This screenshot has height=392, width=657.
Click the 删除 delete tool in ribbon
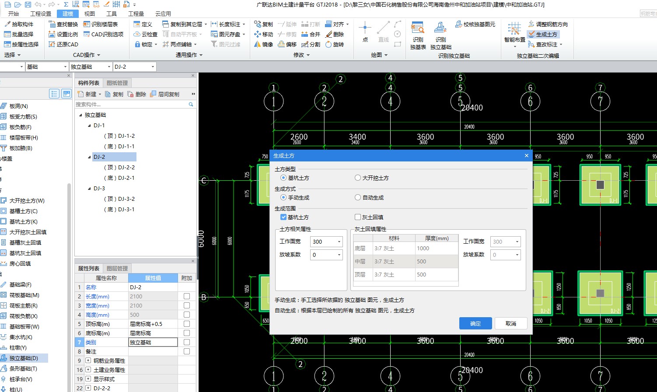point(335,34)
